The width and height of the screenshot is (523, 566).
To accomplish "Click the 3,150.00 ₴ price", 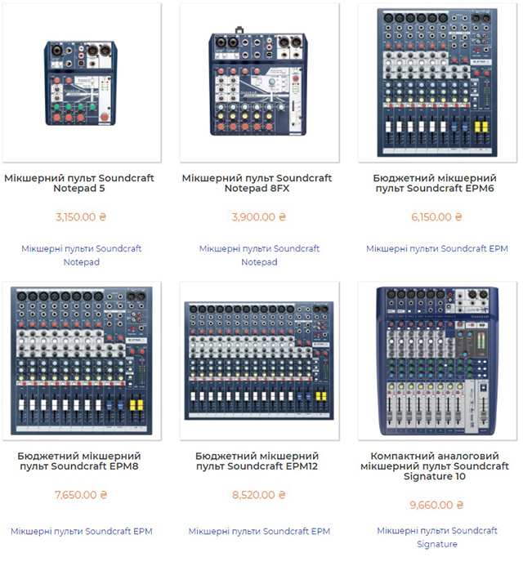I will (x=82, y=217).
